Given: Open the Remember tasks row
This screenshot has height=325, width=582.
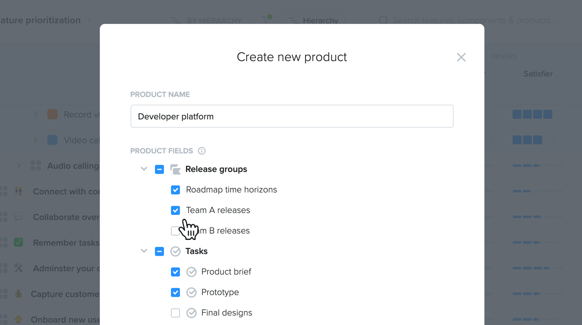Looking at the screenshot, I should click(66, 243).
